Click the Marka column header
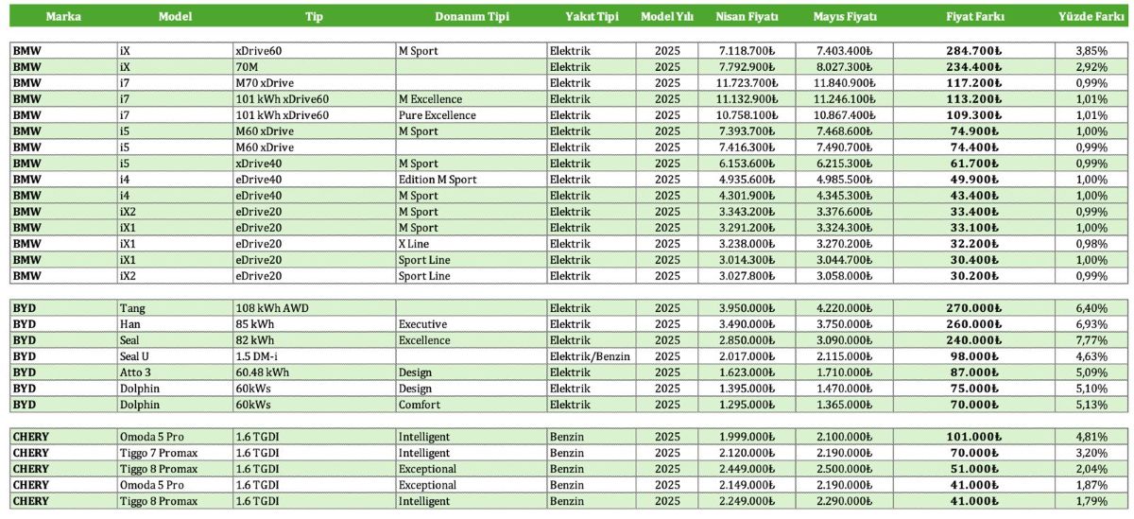 point(63,17)
